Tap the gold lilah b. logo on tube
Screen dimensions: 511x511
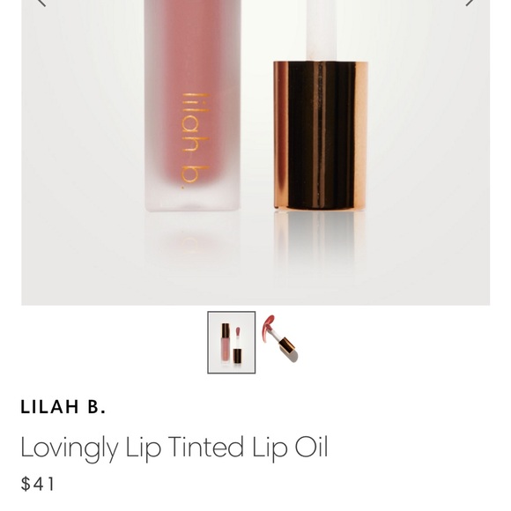pos(195,141)
